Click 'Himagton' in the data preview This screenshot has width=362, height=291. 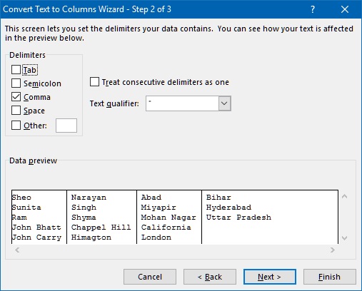click(91, 238)
